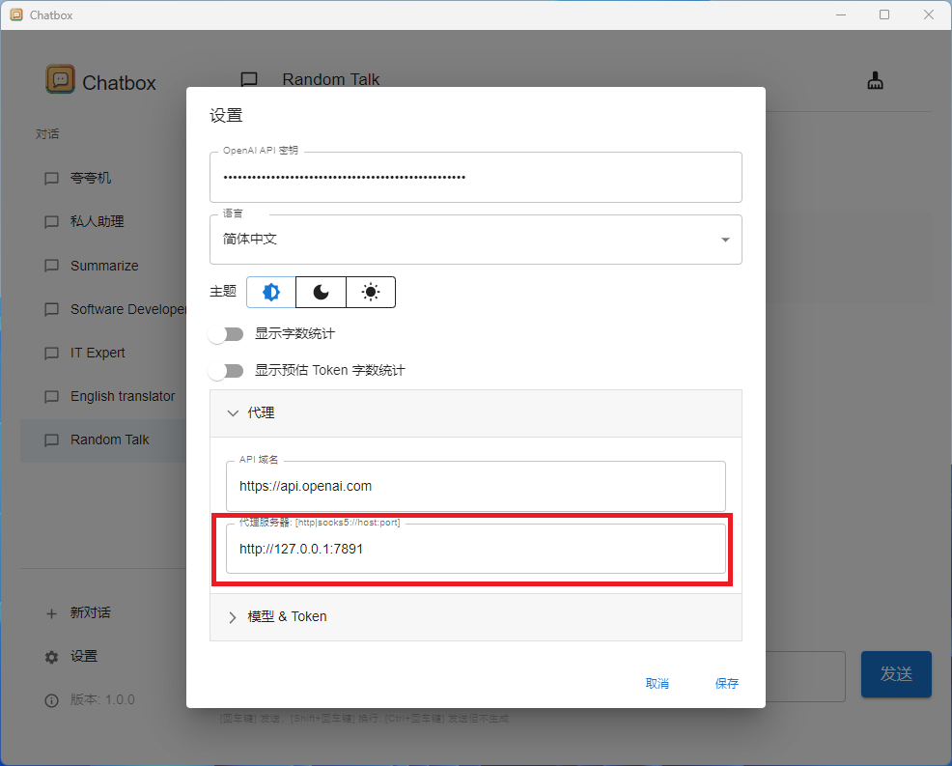The width and height of the screenshot is (952, 766).
Task: Open the Summarize conversation
Action: point(103,266)
